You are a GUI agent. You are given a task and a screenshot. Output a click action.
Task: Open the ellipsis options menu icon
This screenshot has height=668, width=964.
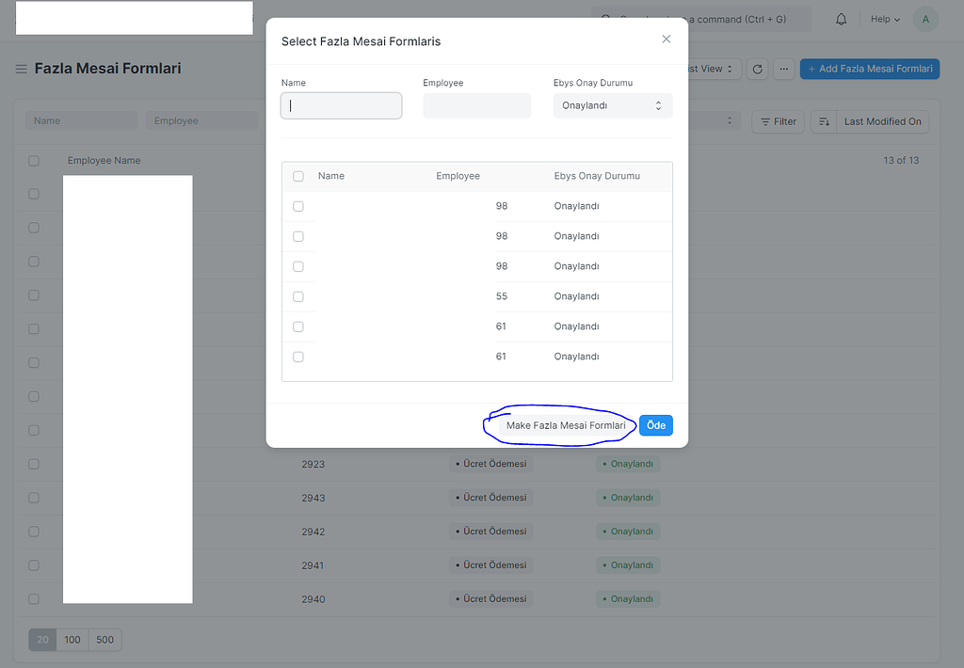[783, 69]
